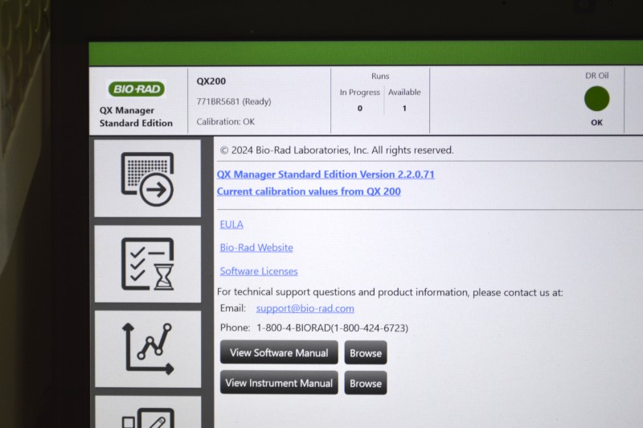The height and width of the screenshot is (428, 643).
Task: Select the data analysis graph icon
Action: click(x=147, y=348)
